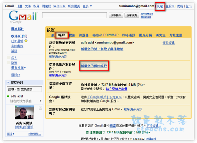Switch to 轉寄和 POP/IMAP tab
The height and width of the screenshot is (143, 197).
coord(105,35)
